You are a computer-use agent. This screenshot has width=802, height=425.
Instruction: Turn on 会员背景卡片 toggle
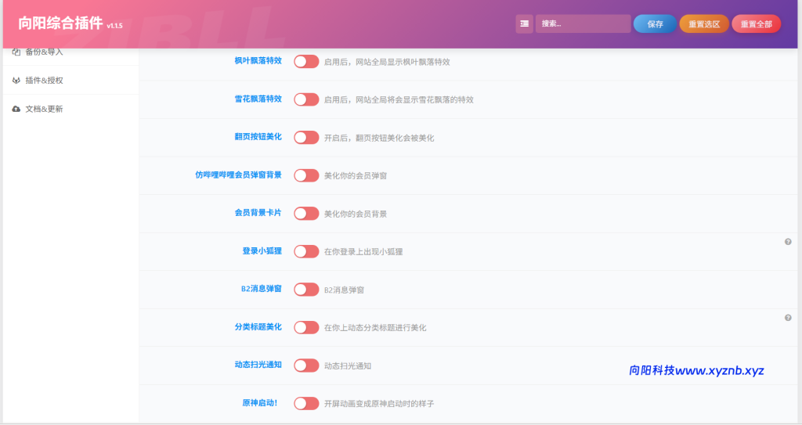pos(306,213)
